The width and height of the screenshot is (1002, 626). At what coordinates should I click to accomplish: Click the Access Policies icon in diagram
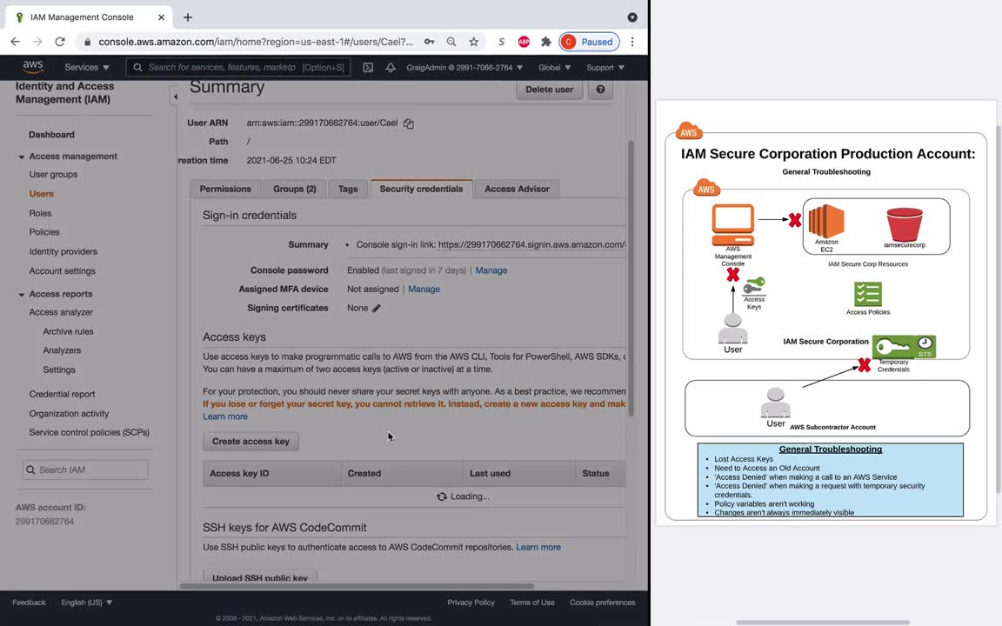pyautogui.click(x=868, y=295)
